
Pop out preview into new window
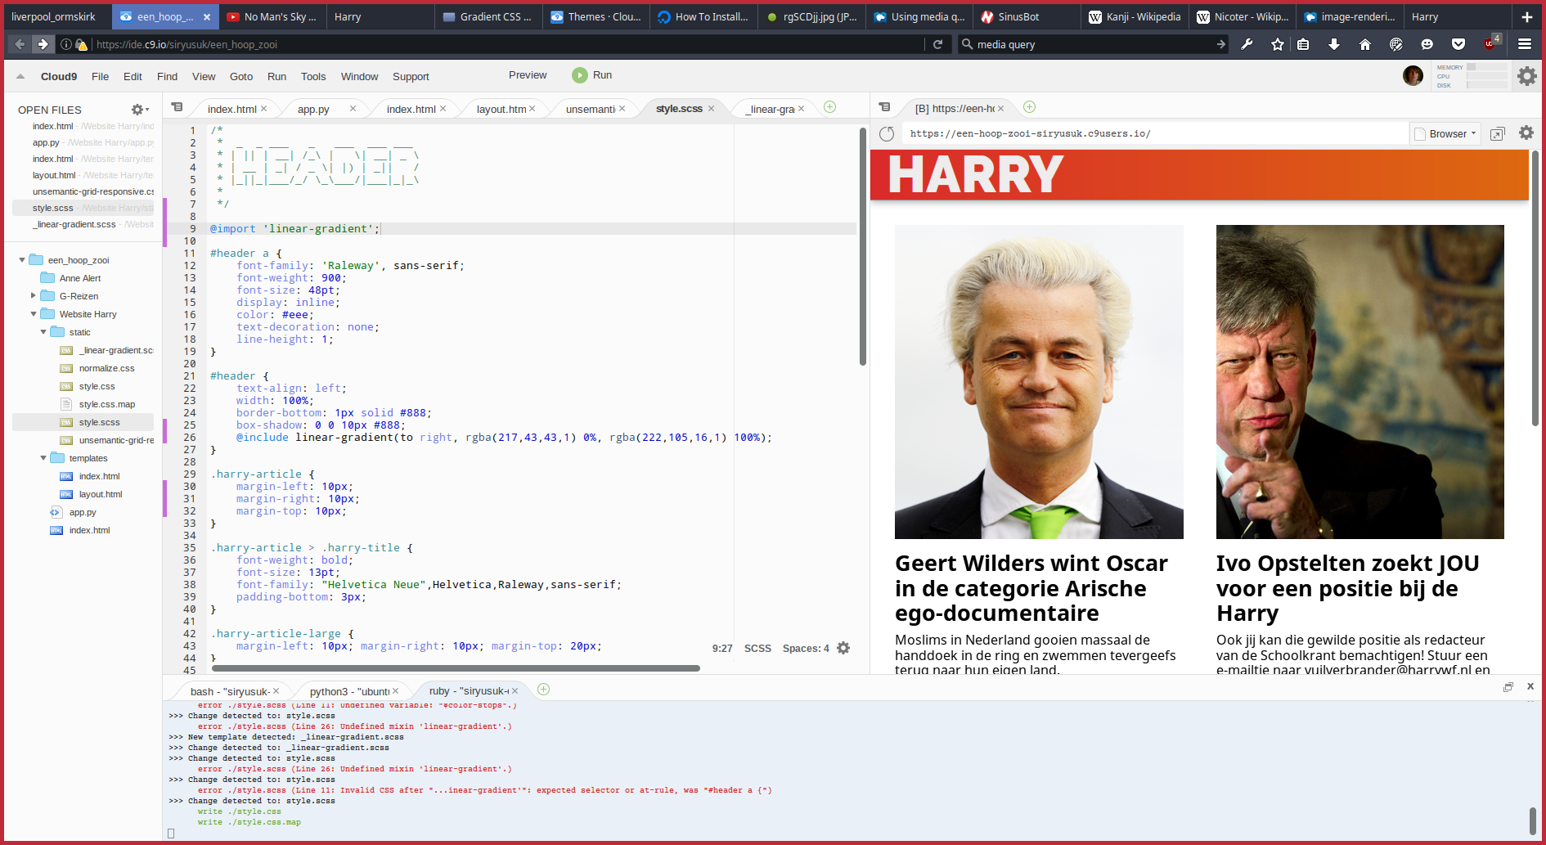(1497, 134)
